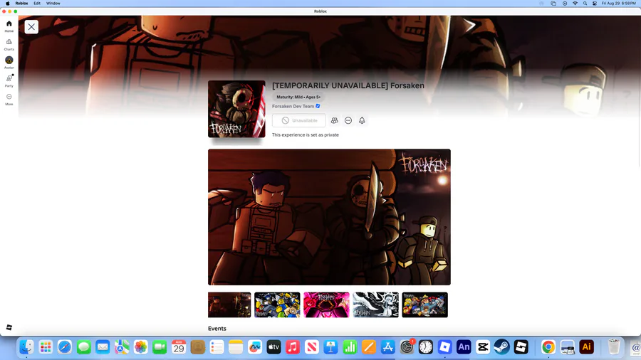Viewport: 641px width, 360px height.
Task: Open Reminders from the Dock
Action: [x=217, y=347]
